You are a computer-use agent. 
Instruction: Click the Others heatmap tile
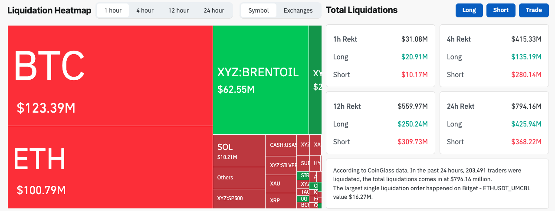tap(239, 178)
